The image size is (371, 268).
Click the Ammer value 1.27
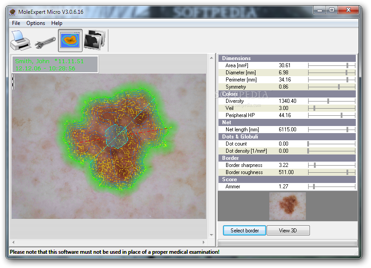(284, 187)
